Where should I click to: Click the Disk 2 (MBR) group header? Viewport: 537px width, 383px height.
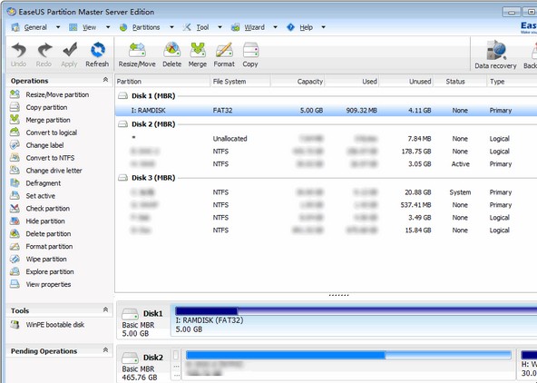coord(153,124)
